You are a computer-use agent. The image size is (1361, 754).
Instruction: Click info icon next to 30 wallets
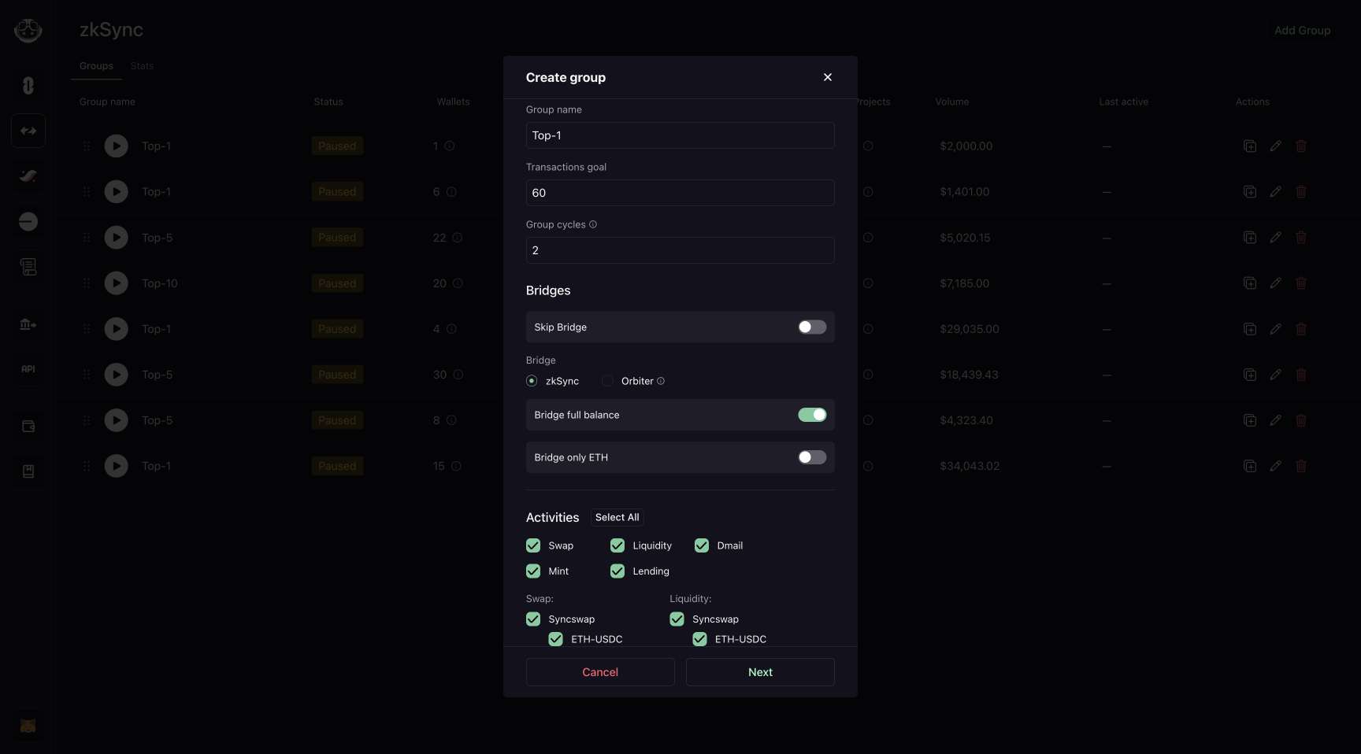click(458, 375)
